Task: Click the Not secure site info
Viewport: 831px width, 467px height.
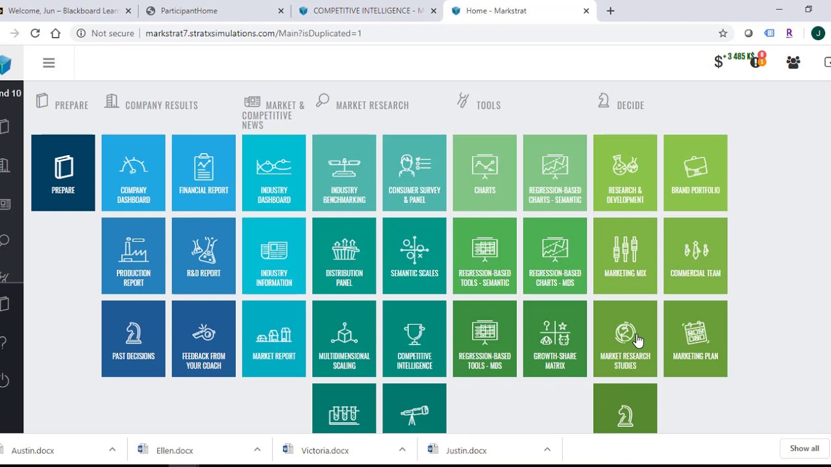Action: point(105,33)
